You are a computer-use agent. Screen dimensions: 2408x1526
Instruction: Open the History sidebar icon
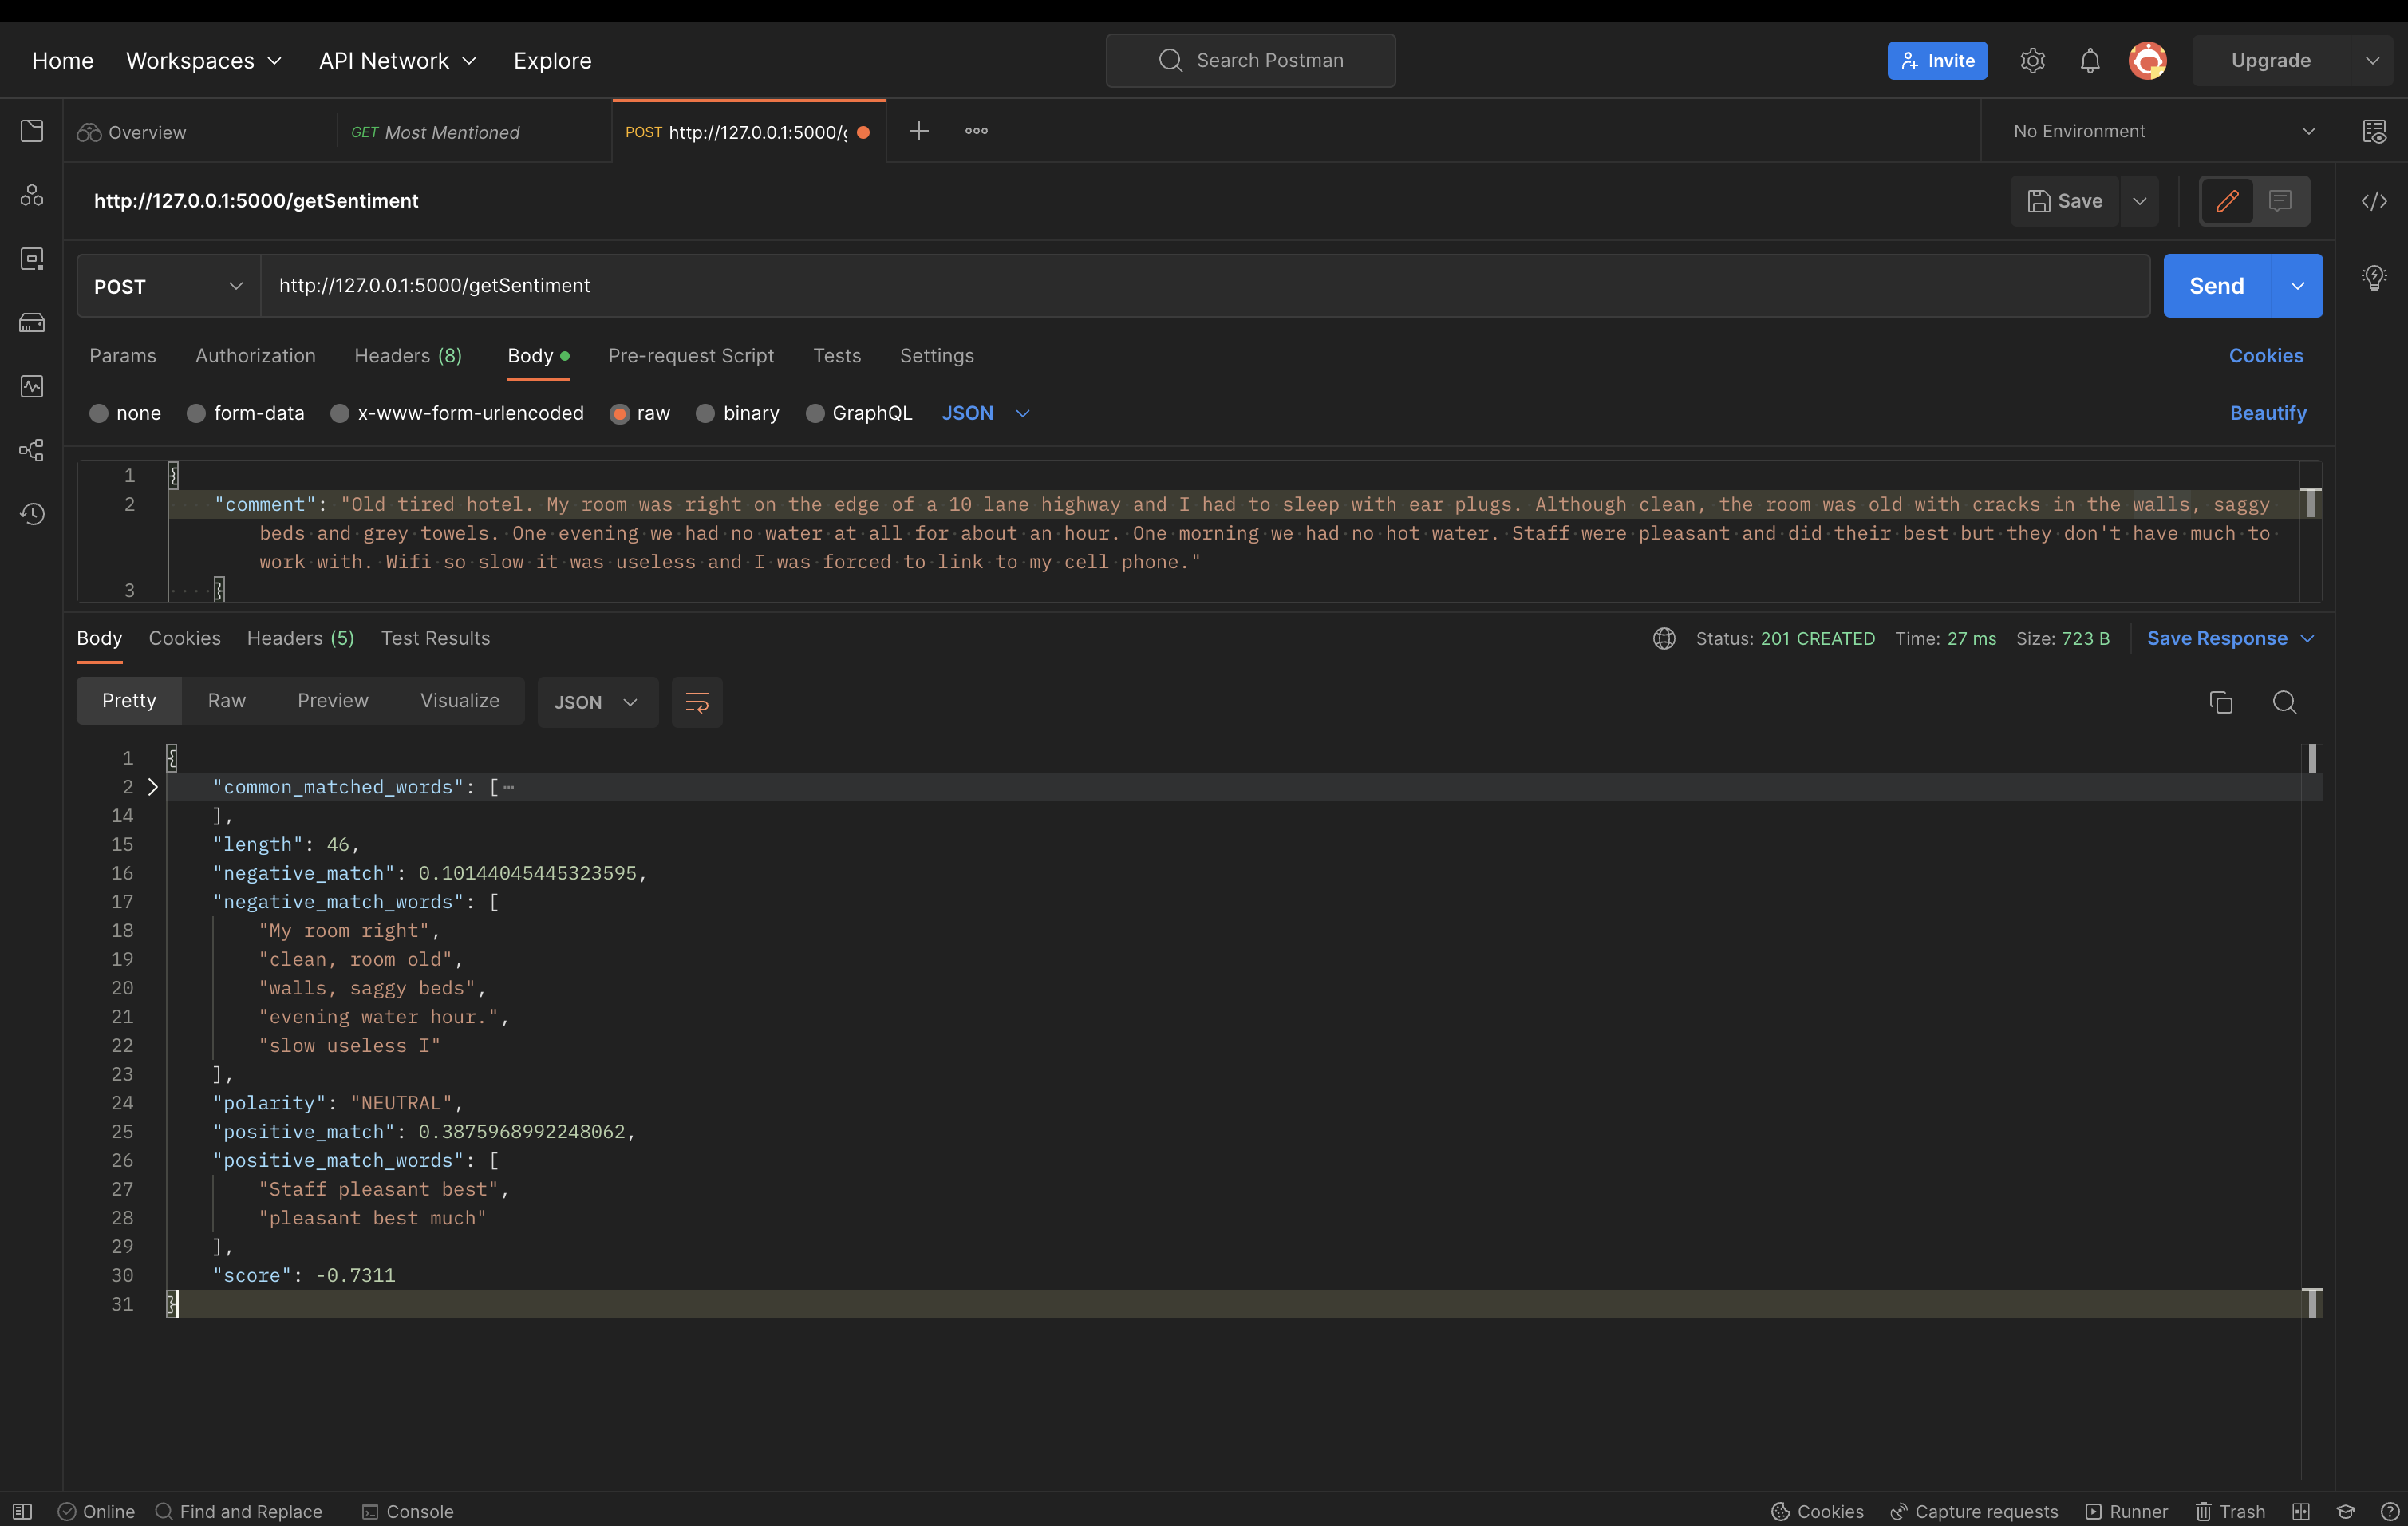[32, 514]
